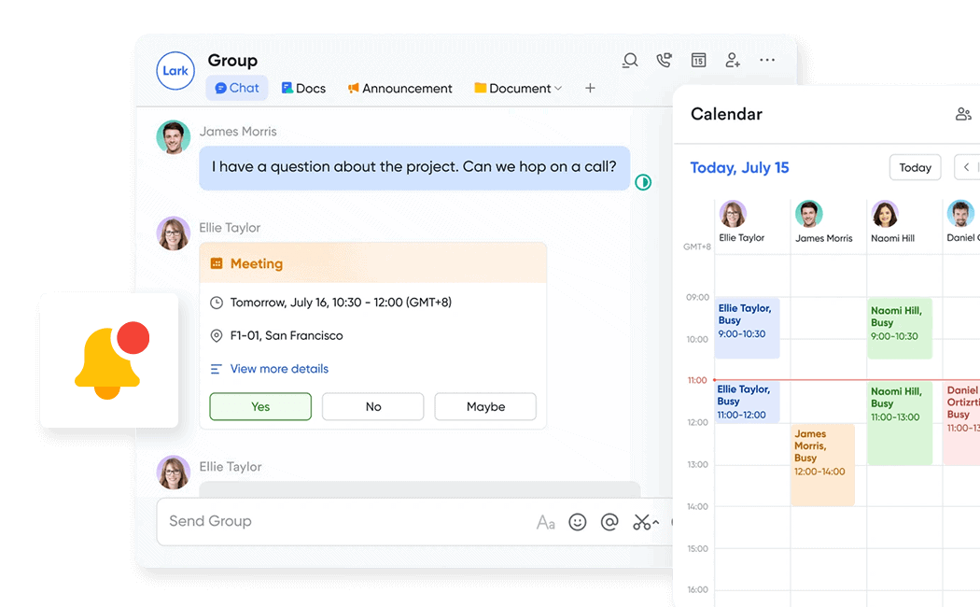Switch to the Docs tab
The height and width of the screenshot is (607, 980).
[303, 89]
